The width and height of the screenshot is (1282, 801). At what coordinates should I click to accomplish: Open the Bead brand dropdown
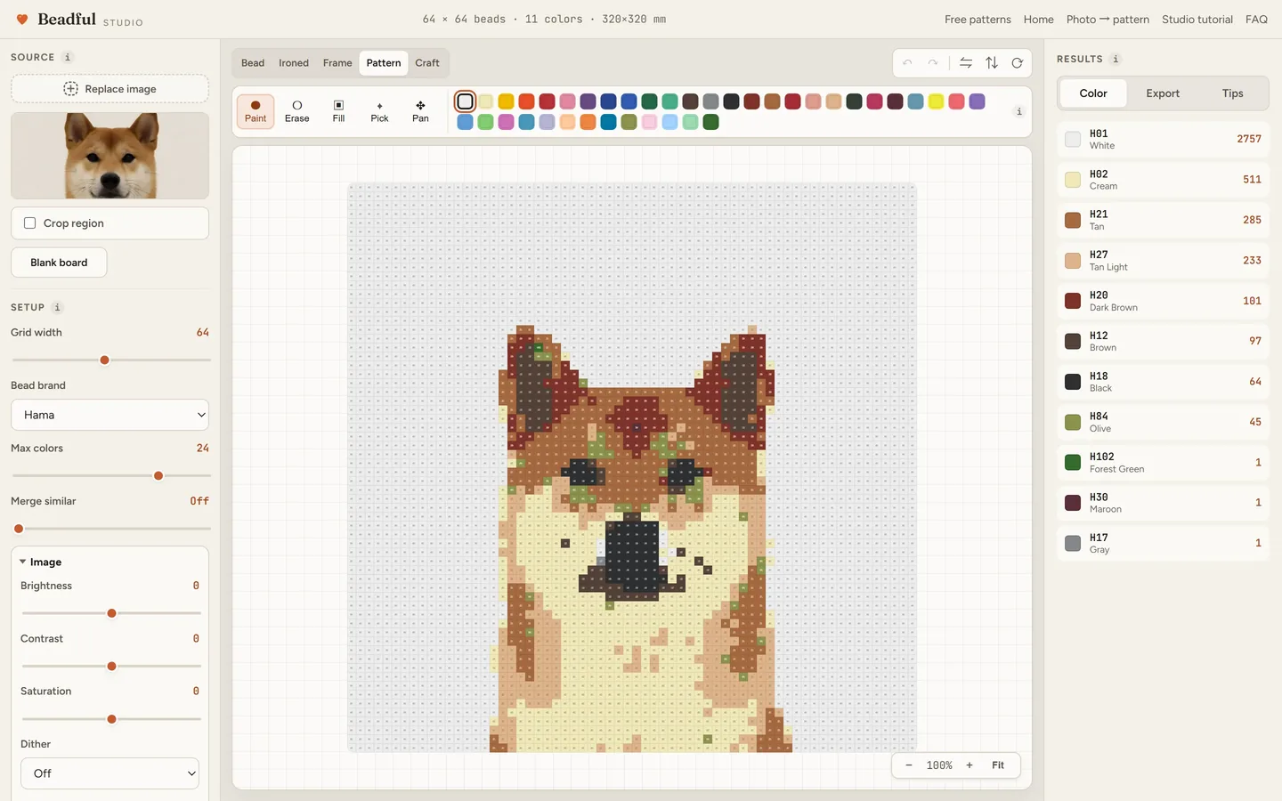click(110, 415)
